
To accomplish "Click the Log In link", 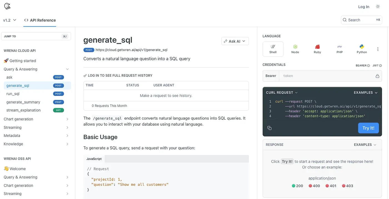I will point(363,7).
